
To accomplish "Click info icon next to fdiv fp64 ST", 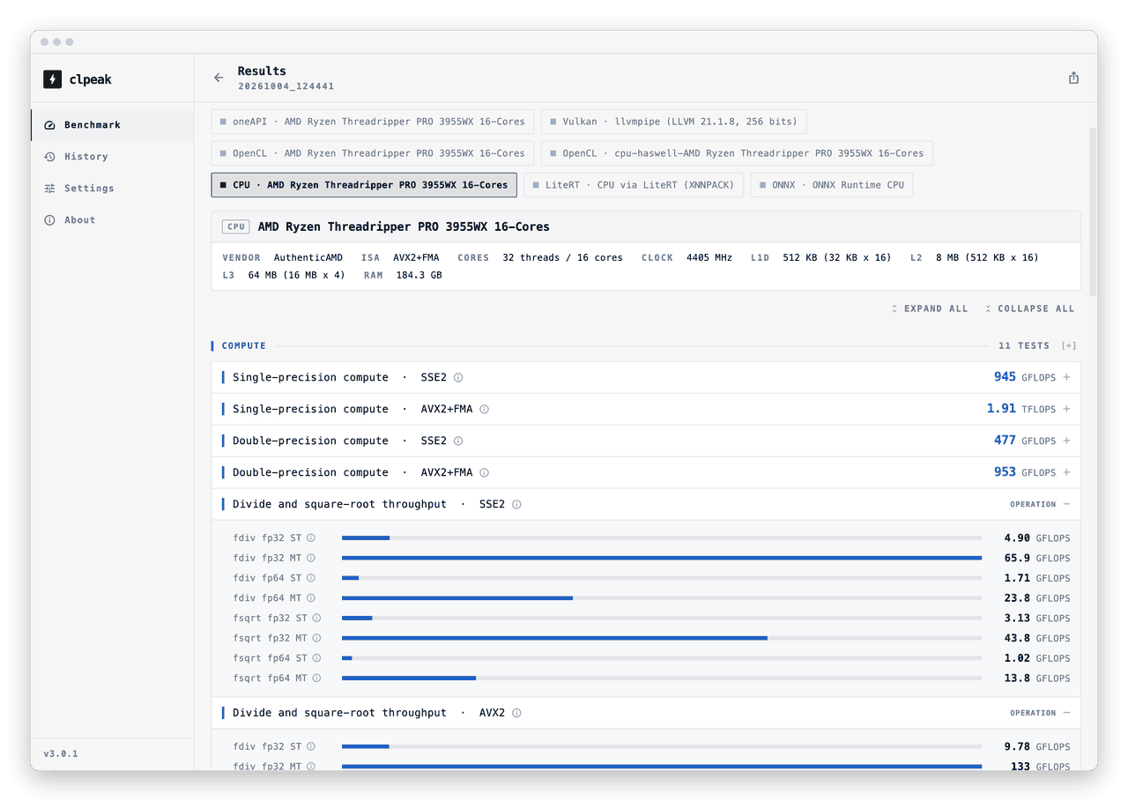I will point(311,578).
